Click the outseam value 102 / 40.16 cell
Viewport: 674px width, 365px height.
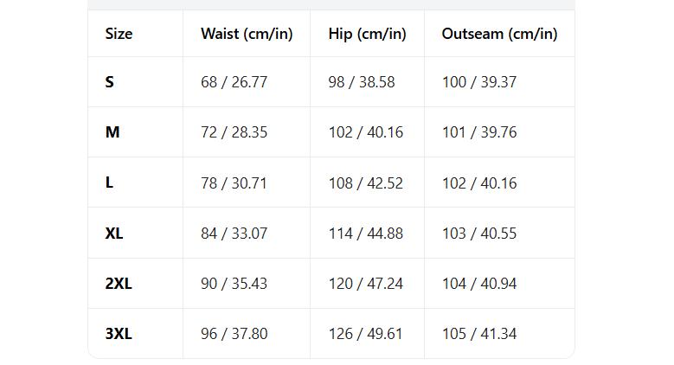click(478, 182)
